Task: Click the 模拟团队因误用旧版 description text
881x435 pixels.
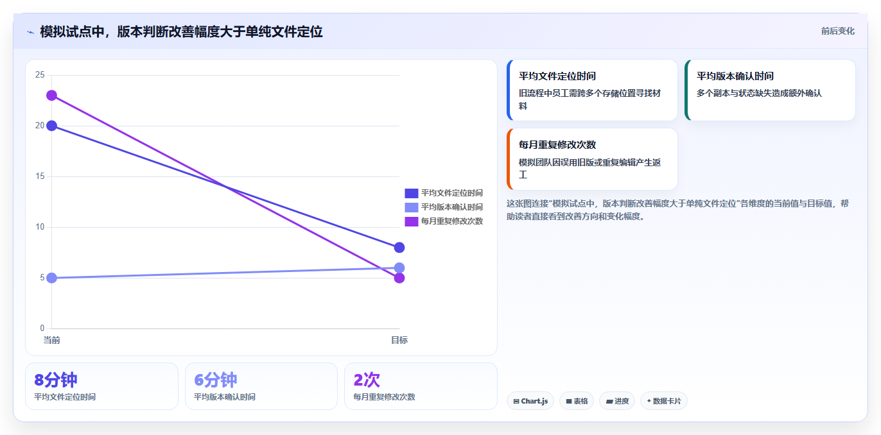Action: click(x=590, y=169)
